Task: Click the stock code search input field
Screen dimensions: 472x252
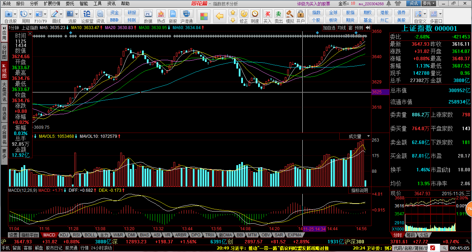Action: (409, 248)
